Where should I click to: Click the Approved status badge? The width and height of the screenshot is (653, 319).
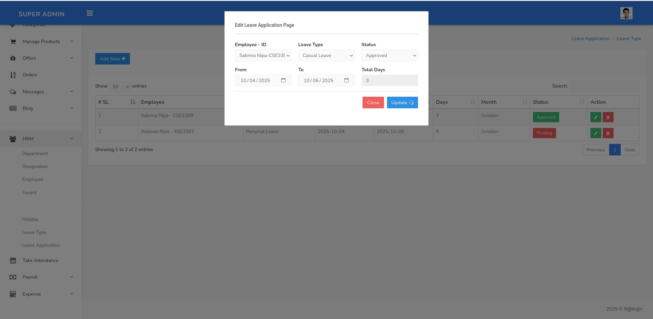tap(546, 117)
